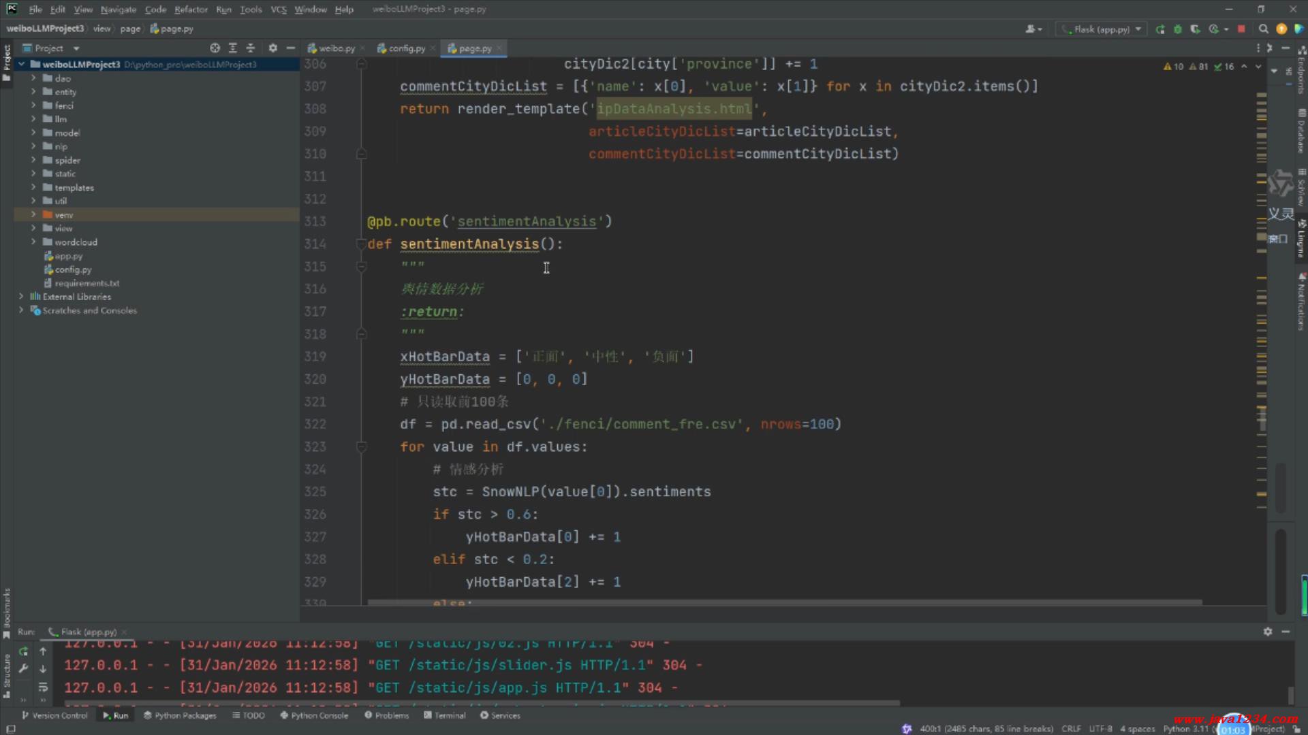This screenshot has height=735, width=1308.
Task: Open the Terminal tool window
Action: [445, 715]
